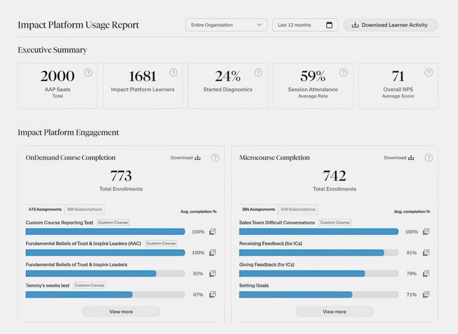Open details icon for Setting Goals
This screenshot has height=334, width=458.
point(426,294)
